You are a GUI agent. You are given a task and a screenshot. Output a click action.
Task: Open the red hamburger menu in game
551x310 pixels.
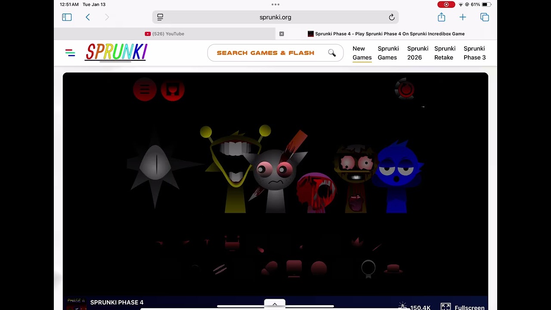click(145, 90)
